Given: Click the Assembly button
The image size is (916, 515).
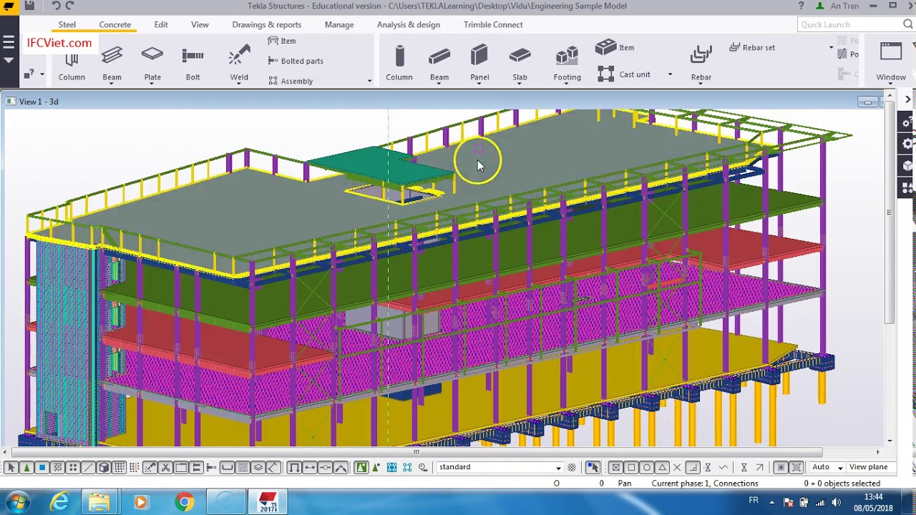Looking at the screenshot, I should coord(291,81).
